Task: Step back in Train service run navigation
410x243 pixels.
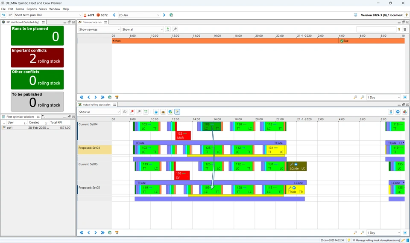Action: coord(89,97)
